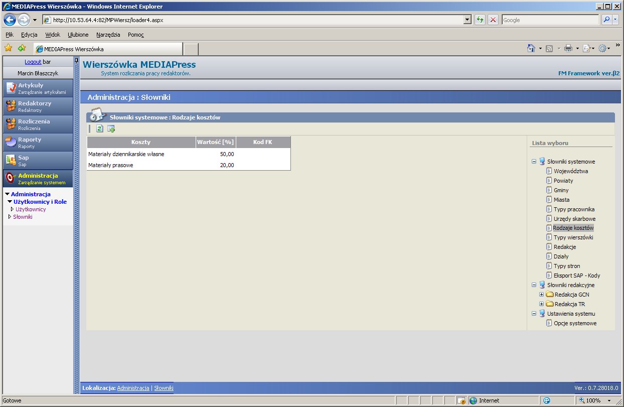The height and width of the screenshot is (407, 624).
Task: Collapse the Słowniki redakcyjne tree node
Action: click(534, 285)
